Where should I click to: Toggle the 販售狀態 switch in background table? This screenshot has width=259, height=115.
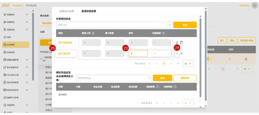coord(209,59)
